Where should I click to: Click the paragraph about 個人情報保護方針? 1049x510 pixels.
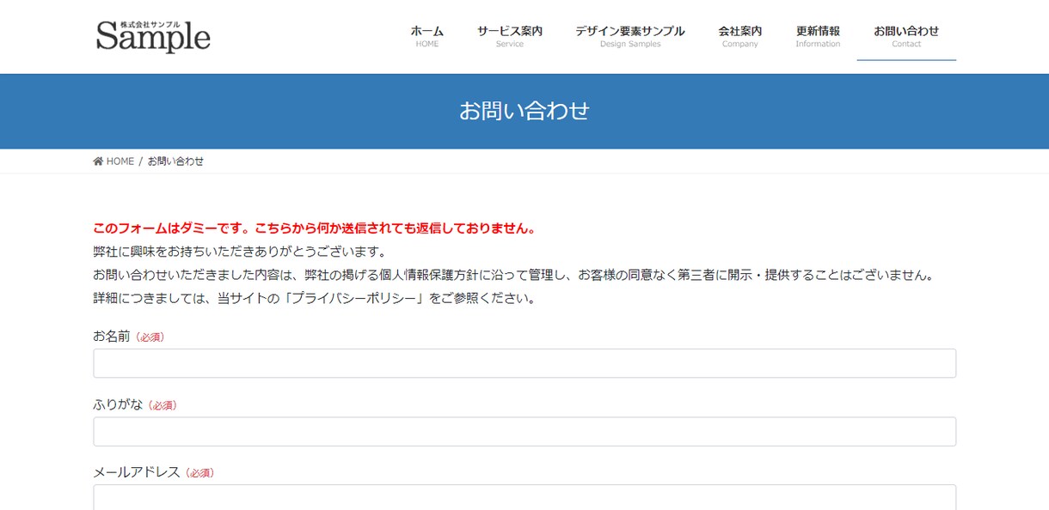(x=513, y=276)
